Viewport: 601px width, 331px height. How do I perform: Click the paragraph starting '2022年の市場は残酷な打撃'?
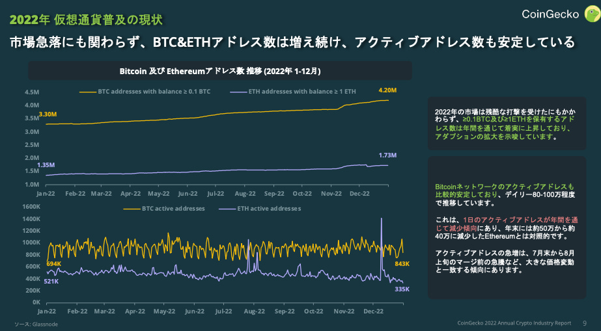pyautogui.click(x=505, y=124)
